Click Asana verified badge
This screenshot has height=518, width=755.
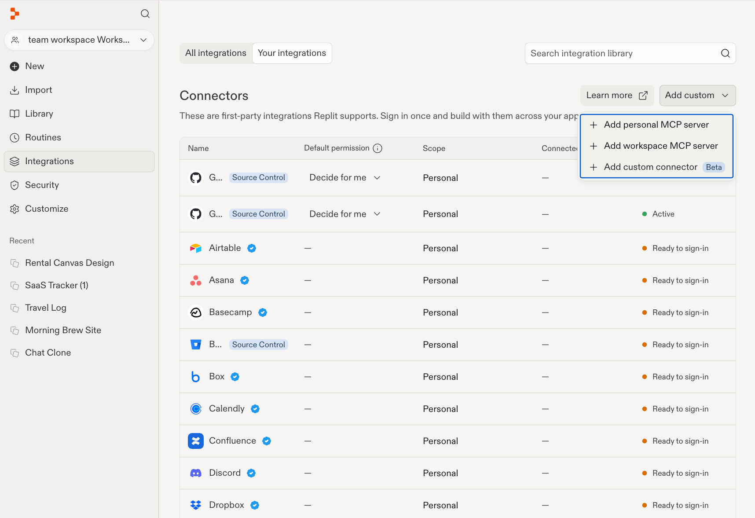(x=245, y=280)
